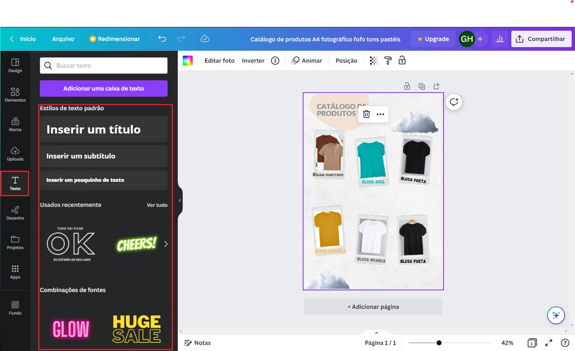Open the GH account avatar
This screenshot has height=351, width=575.
pyautogui.click(x=467, y=39)
